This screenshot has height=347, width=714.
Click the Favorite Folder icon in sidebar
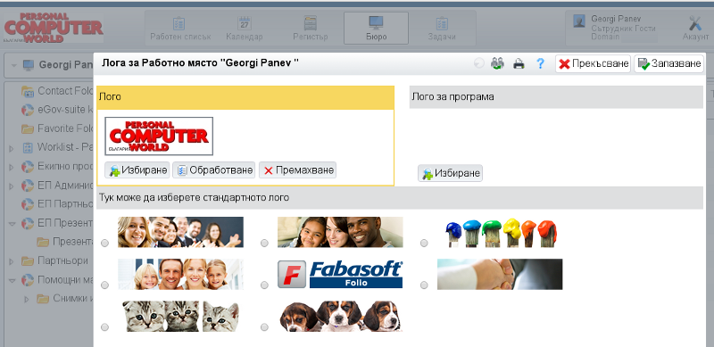pyautogui.click(x=28, y=128)
